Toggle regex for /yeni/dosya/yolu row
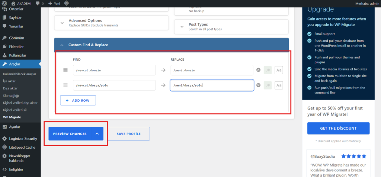Viewport: 381px width, 177px height. (268, 85)
